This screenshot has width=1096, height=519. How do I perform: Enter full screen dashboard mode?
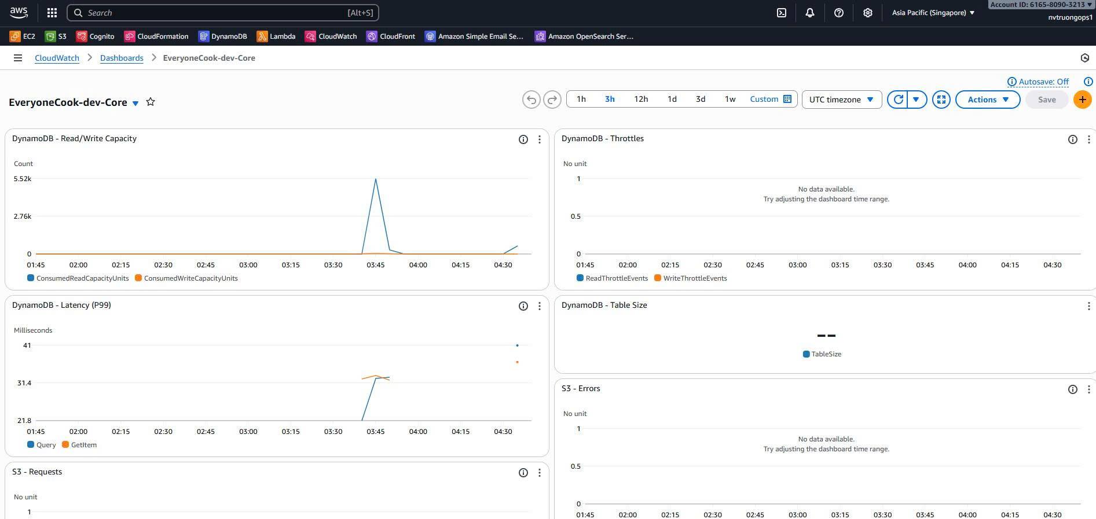(x=941, y=100)
